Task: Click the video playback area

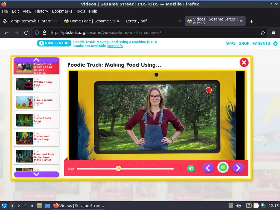Action: [x=157, y=115]
